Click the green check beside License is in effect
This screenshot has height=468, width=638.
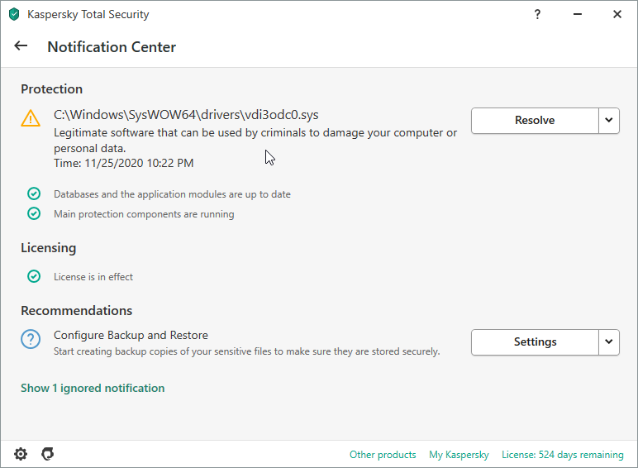click(34, 277)
